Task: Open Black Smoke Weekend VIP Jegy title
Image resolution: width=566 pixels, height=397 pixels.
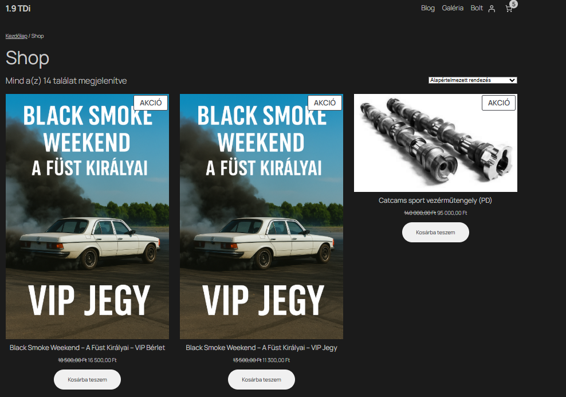Action: [261, 348]
